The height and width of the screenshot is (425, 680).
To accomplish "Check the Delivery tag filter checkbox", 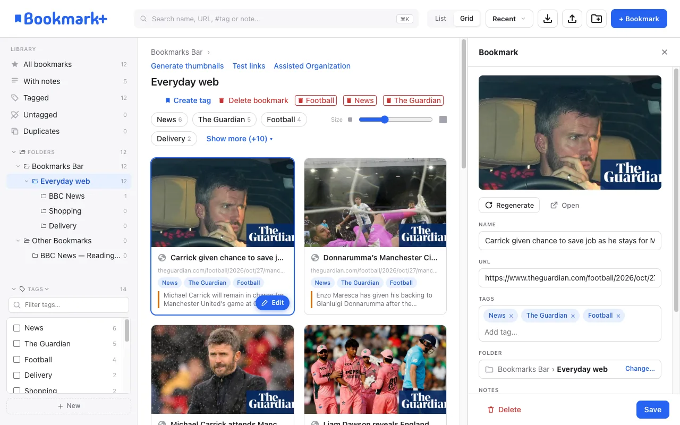I will pos(16,375).
